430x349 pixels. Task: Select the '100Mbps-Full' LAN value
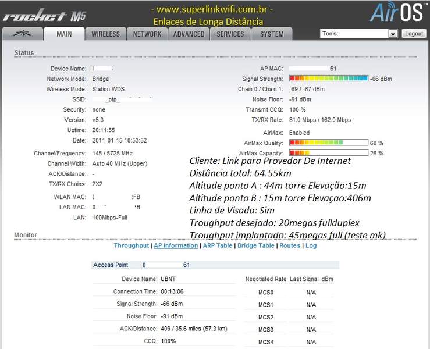tap(110, 218)
